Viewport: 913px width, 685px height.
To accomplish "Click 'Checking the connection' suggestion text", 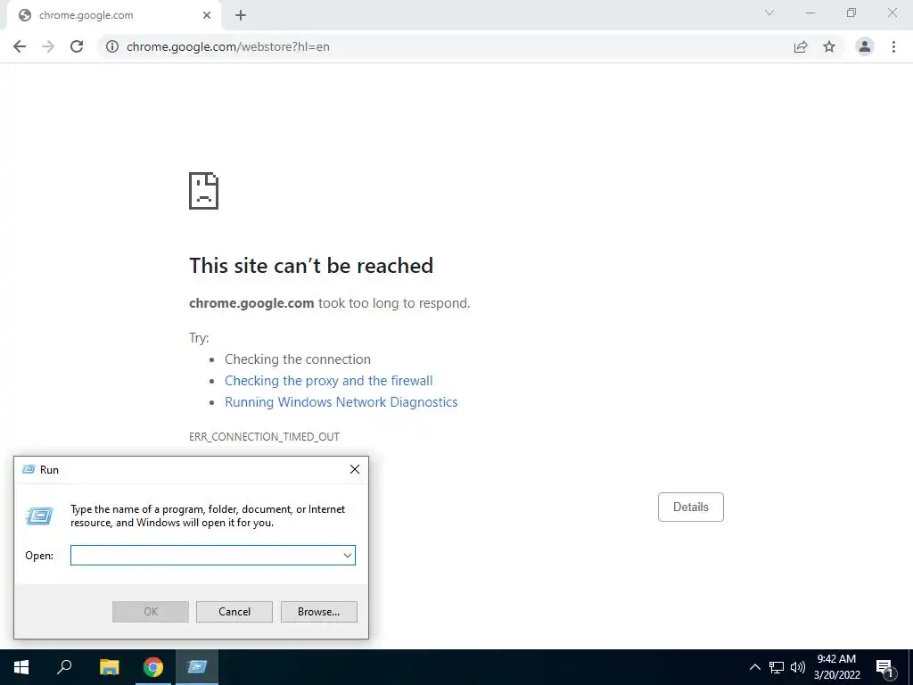I will [298, 359].
